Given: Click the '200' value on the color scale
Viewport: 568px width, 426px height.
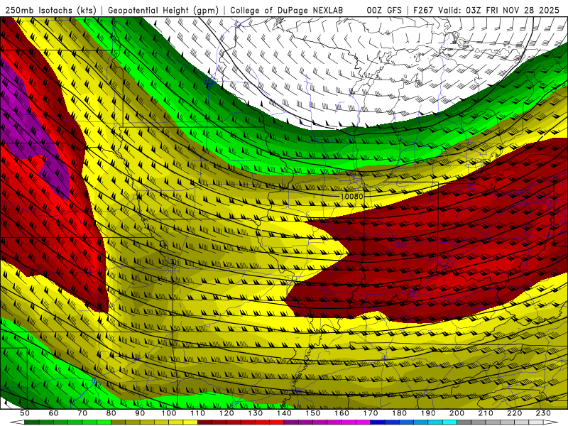Looking at the screenshot, I should pyautogui.click(x=457, y=413).
